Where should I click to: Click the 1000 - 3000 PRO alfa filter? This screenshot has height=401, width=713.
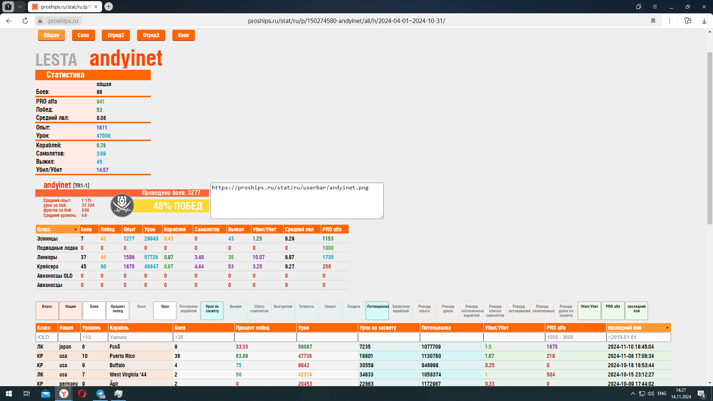576,337
